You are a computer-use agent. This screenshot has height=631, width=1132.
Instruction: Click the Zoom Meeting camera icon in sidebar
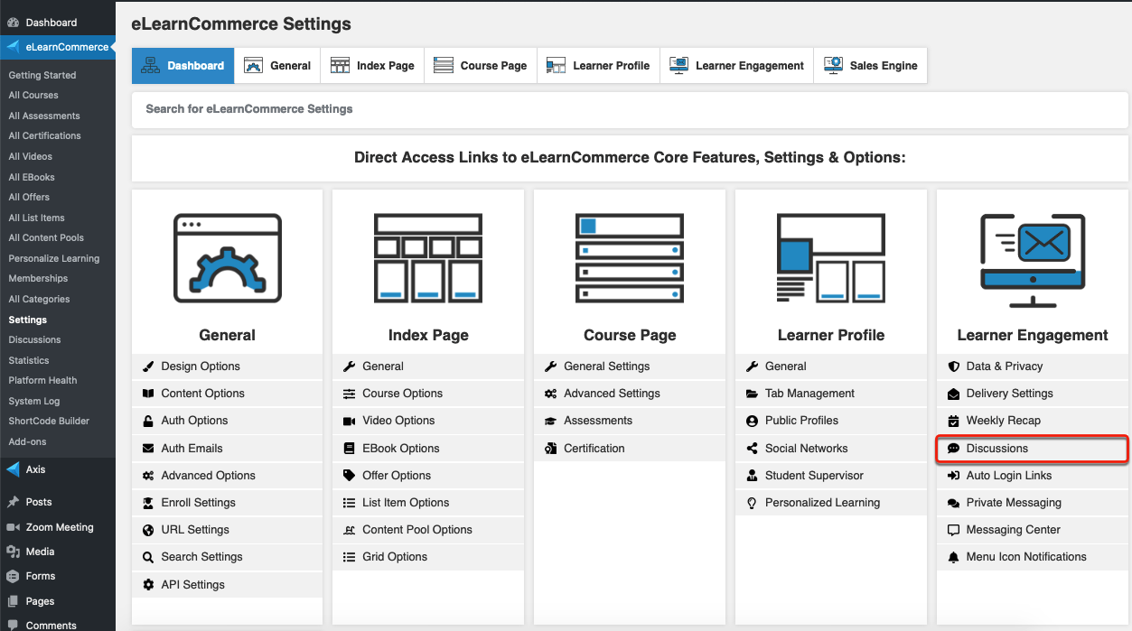click(x=13, y=527)
